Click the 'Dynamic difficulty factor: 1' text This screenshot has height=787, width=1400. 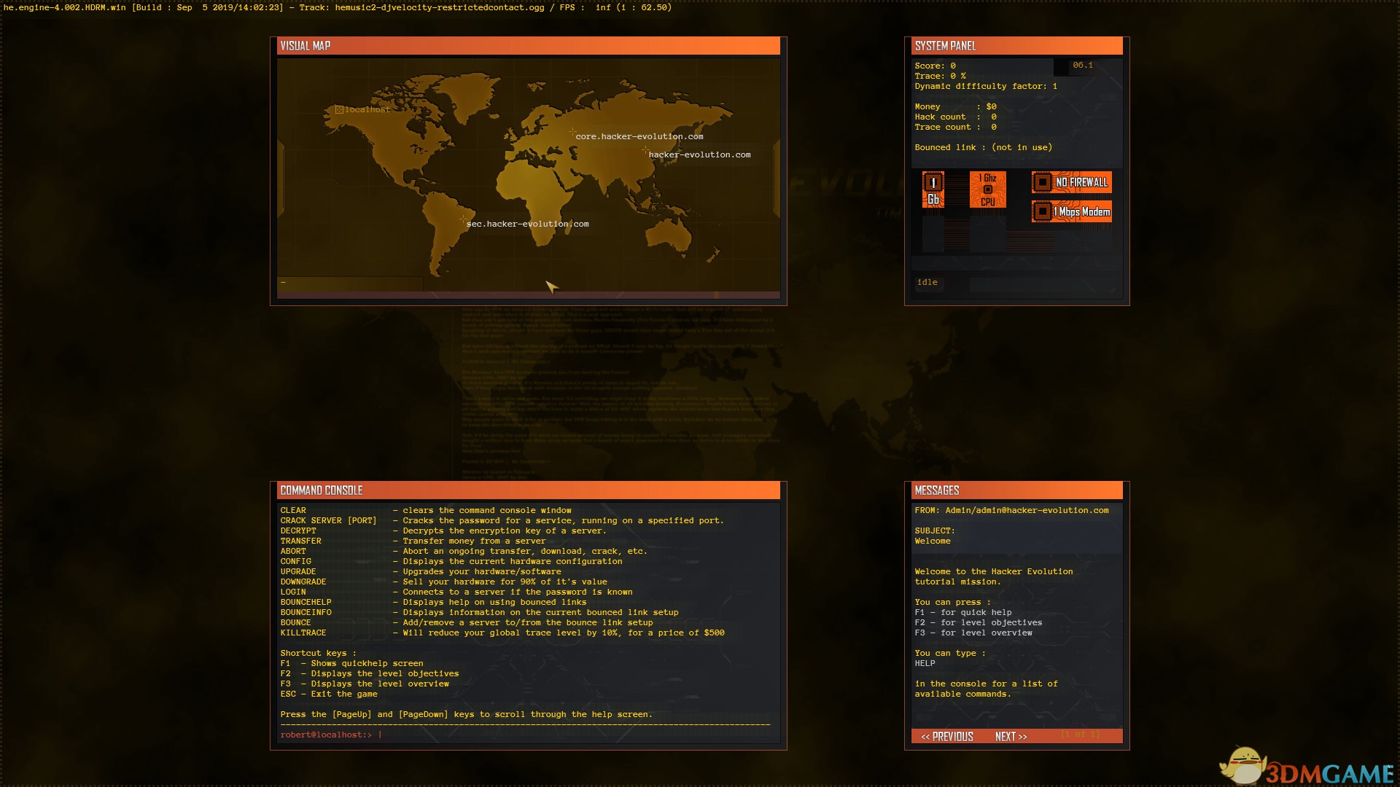pyautogui.click(x=986, y=87)
